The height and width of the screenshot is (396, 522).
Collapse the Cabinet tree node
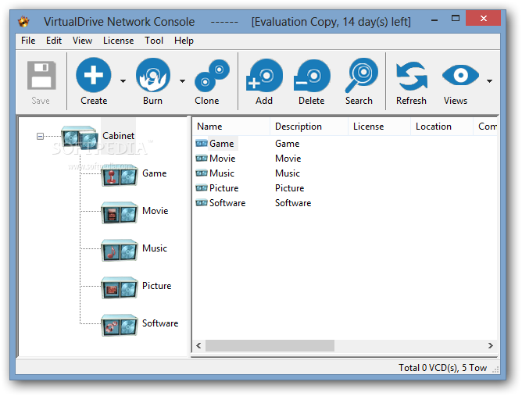[40, 136]
